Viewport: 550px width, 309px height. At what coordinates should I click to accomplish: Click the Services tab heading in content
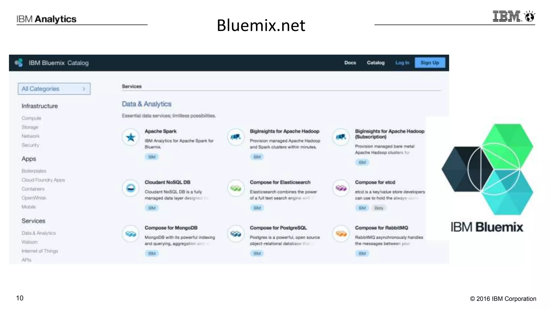point(132,86)
